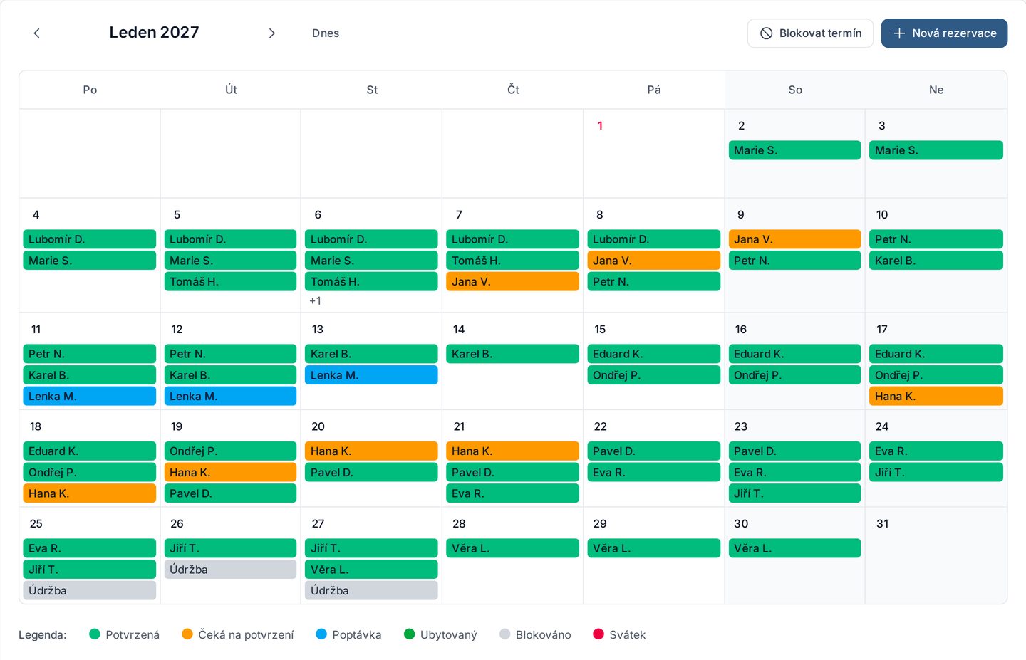Viewport: 1026px width, 660px height.
Task: Advance to next month with right chevron
Action: pos(271,33)
